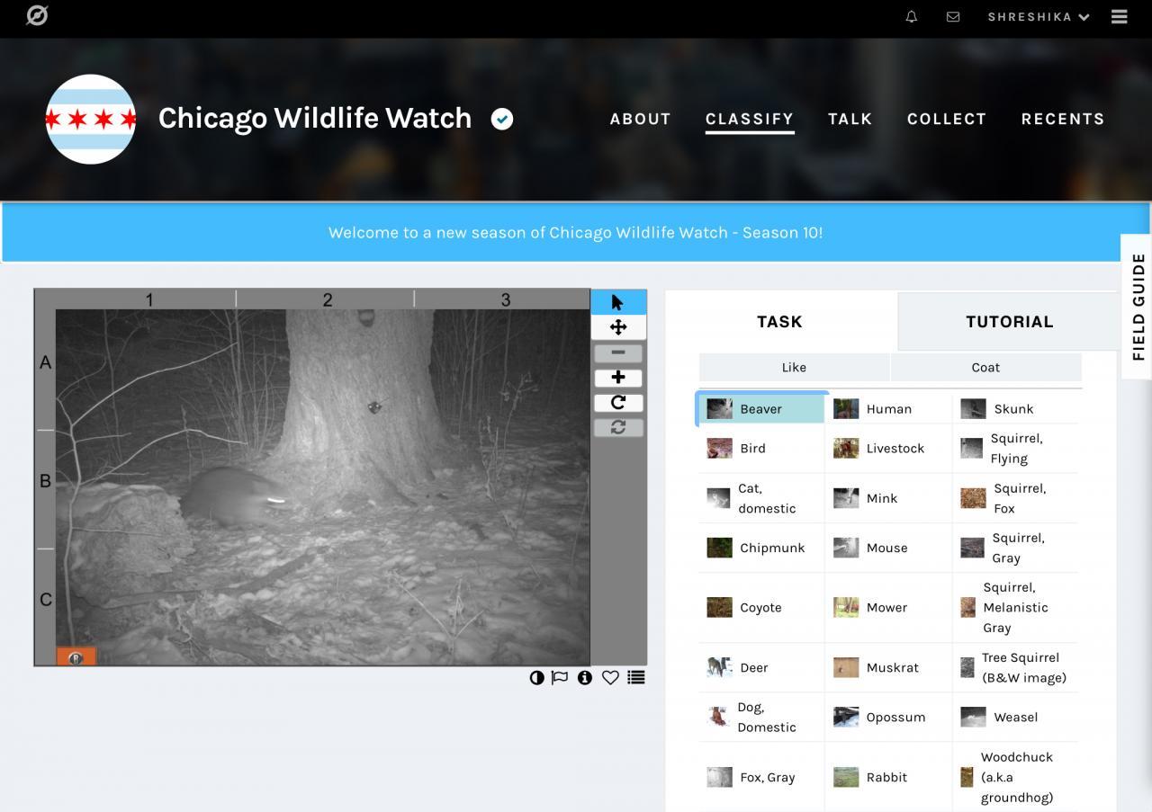Switch to the TASK tab

(779, 321)
